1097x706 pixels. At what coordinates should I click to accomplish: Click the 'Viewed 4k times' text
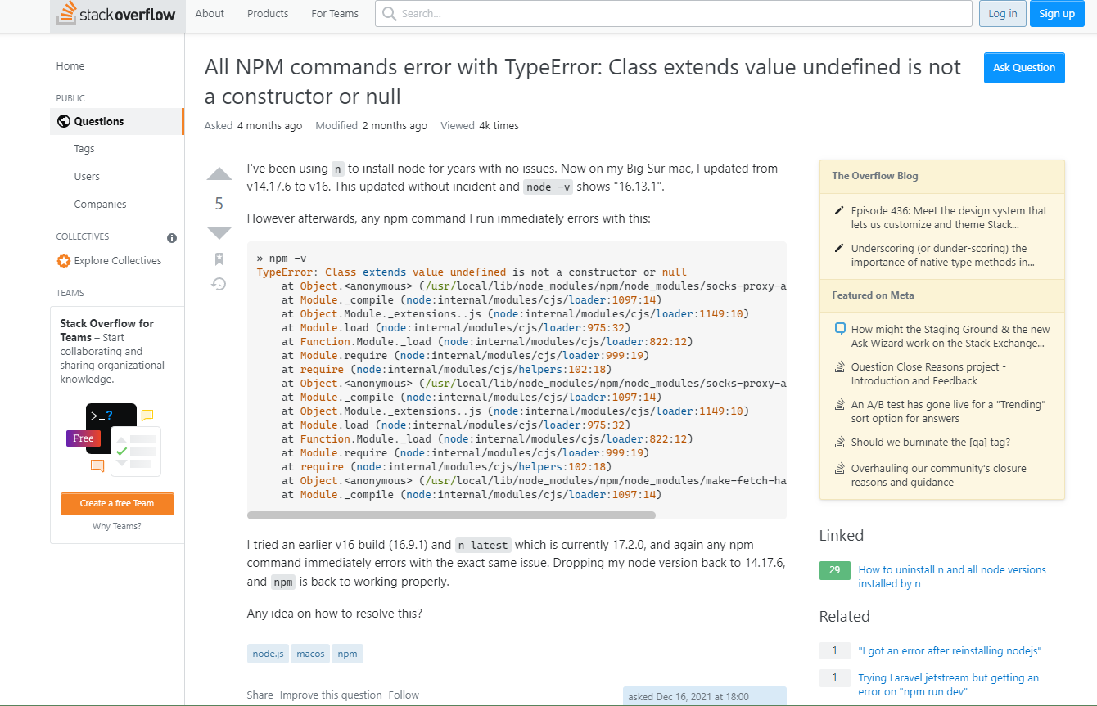pos(480,126)
